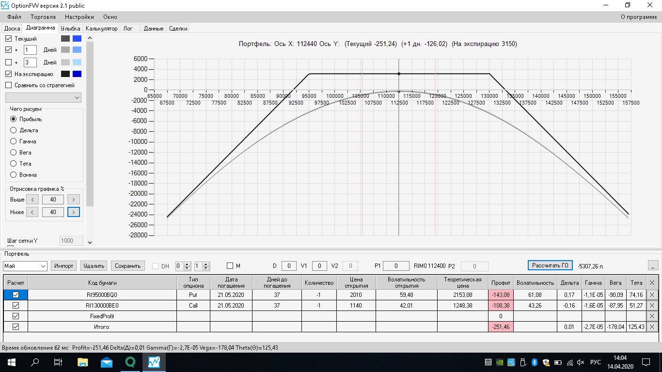This screenshot has width=662, height=372.
Task: Select the Гамма radio button
Action: [14, 141]
